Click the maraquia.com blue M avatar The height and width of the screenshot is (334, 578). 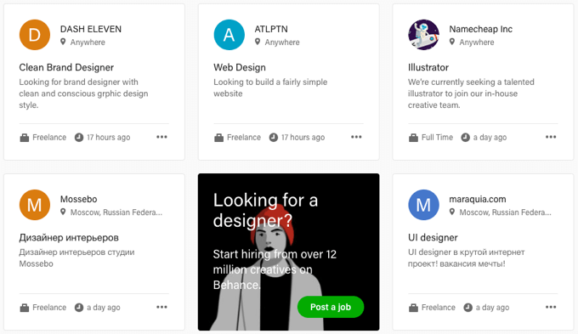pyautogui.click(x=423, y=205)
